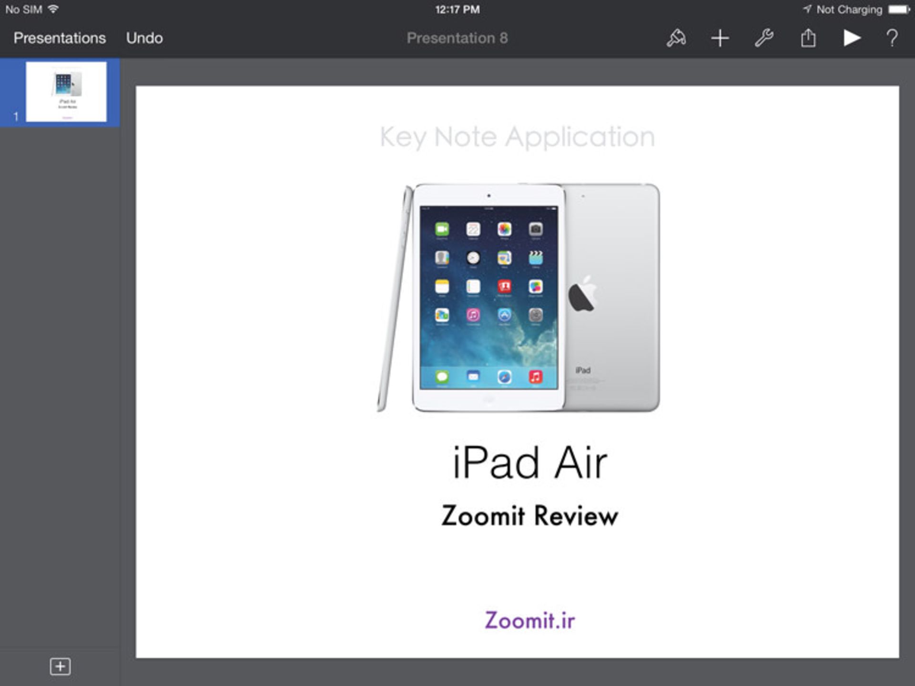Go back to Presentations

60,38
